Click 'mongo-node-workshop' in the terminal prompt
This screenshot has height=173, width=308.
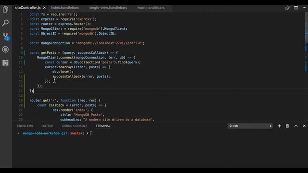click(x=41, y=134)
